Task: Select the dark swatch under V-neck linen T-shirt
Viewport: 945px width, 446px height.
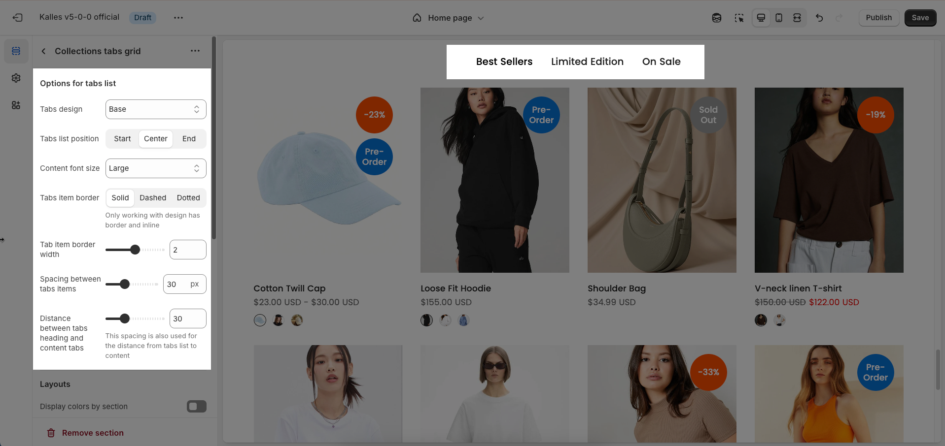Action: [x=761, y=320]
